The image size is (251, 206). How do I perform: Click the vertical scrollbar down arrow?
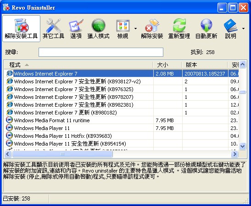click(243, 146)
